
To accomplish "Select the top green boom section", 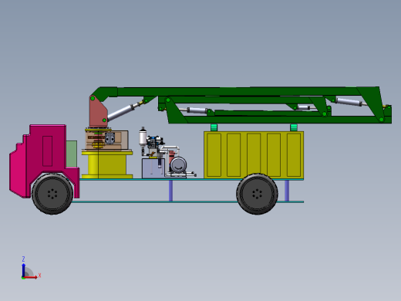I will pos(239,91).
